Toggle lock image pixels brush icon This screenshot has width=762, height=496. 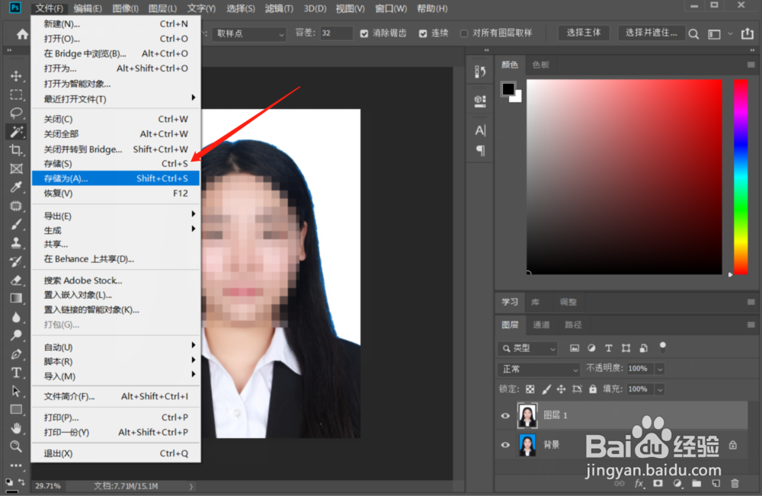(x=546, y=389)
